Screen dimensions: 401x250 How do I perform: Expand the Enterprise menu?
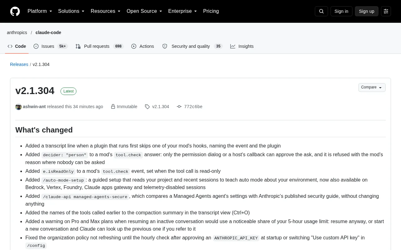[183, 11]
